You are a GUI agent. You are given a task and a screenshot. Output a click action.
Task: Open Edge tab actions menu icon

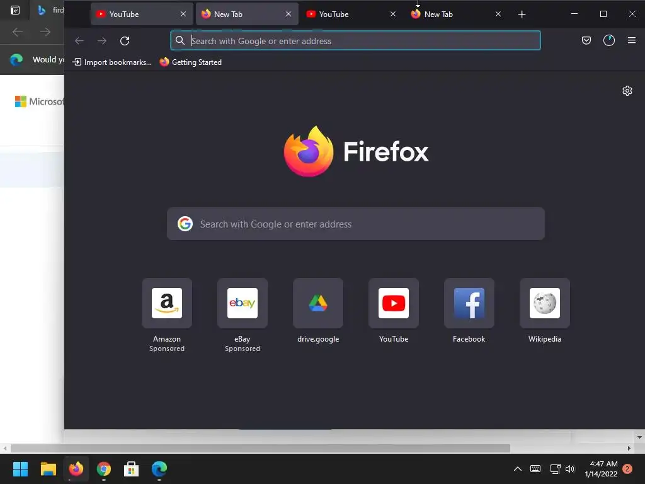point(15,10)
